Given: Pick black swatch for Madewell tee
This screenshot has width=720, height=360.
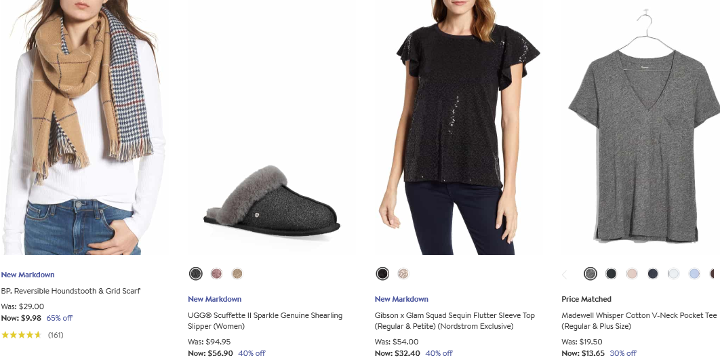Looking at the screenshot, I should (x=611, y=274).
